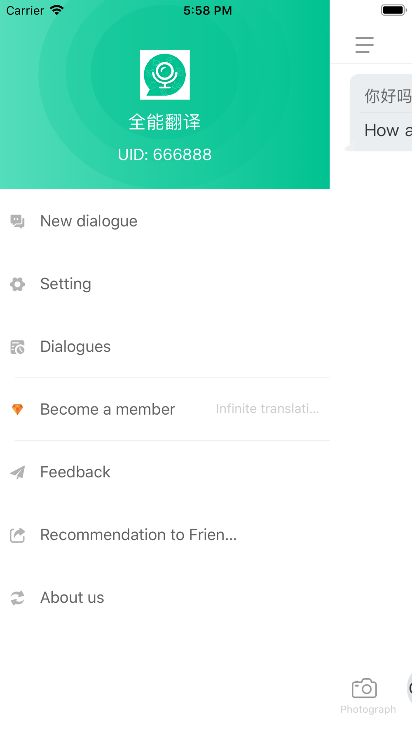Click the Setting gear icon
Screen dimensions: 412x733
click(17, 284)
